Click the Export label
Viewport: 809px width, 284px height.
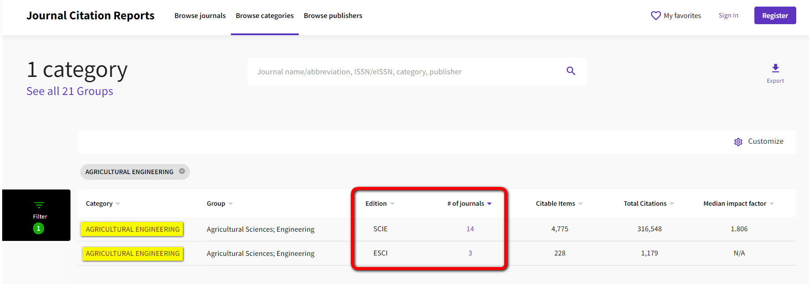pos(776,81)
